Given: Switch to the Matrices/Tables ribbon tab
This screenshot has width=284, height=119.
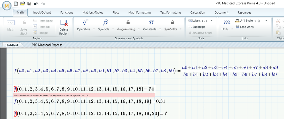Looking at the screenshot, I should [93, 12].
